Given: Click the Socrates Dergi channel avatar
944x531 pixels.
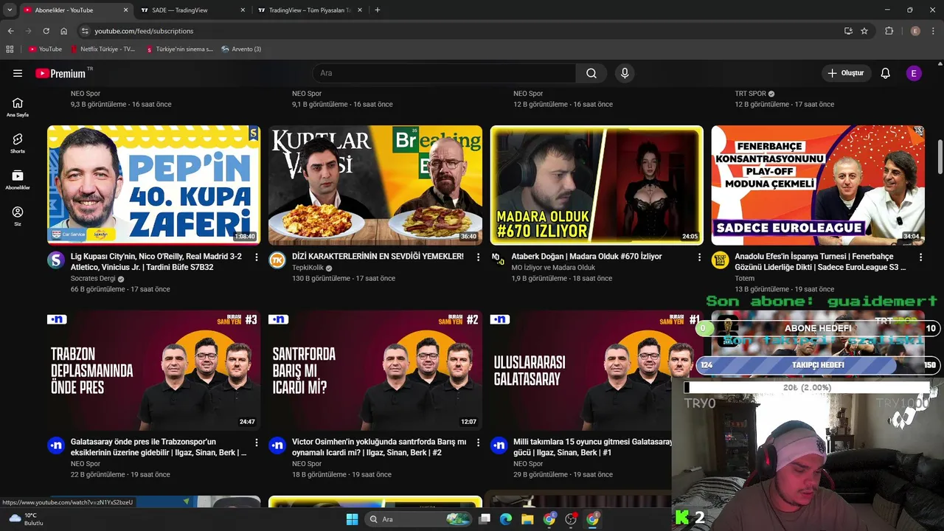Looking at the screenshot, I should coord(56,260).
